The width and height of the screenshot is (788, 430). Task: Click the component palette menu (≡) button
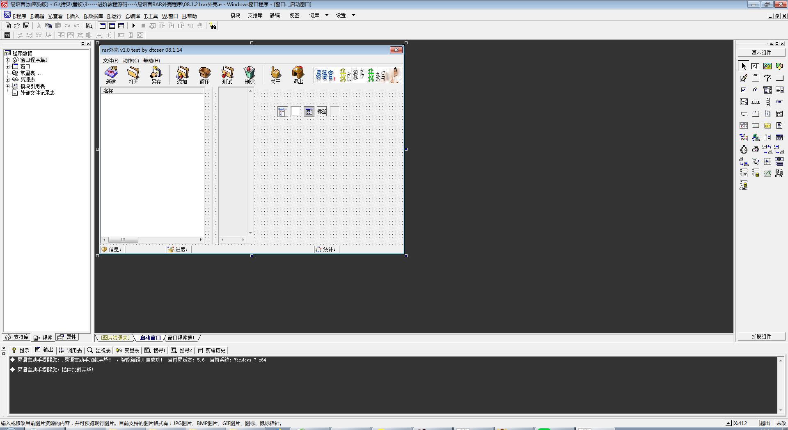771,43
